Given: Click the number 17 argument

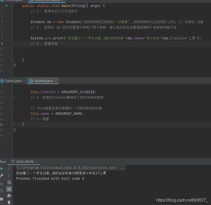Looking at the screenshot, I should pos(170,22).
